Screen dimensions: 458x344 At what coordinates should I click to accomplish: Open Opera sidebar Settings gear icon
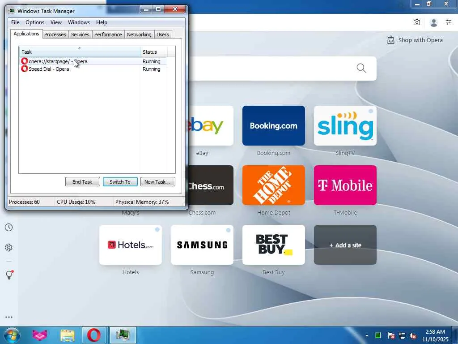9,247
